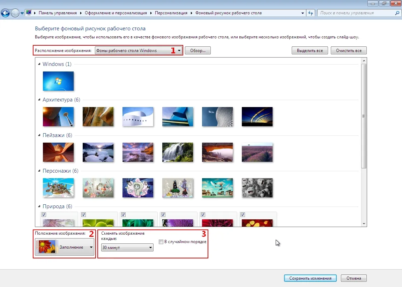Select the red sandstone canyon wallpaper
Image resolution: width=402 pixels, height=287 pixels.
coord(58,152)
